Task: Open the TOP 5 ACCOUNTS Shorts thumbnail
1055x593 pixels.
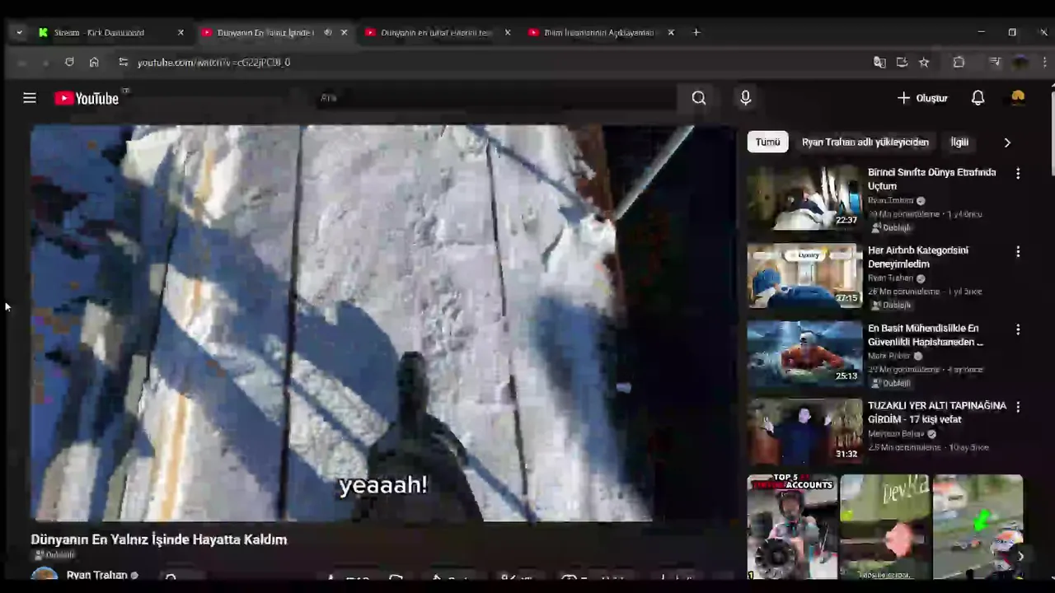Action: (x=792, y=527)
